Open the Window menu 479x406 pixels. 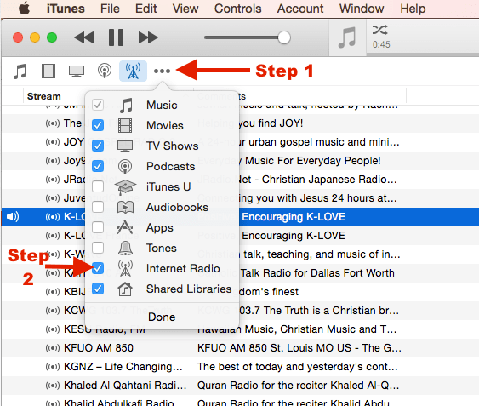point(362,9)
